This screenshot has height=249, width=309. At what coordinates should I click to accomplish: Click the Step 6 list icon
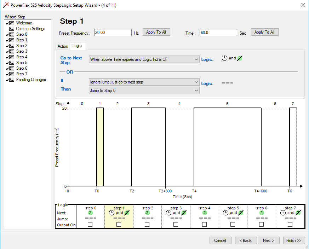point(12,68)
